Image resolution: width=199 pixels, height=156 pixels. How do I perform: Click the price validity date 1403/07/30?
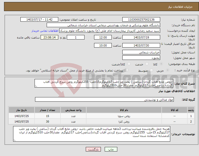pos(141,45)
